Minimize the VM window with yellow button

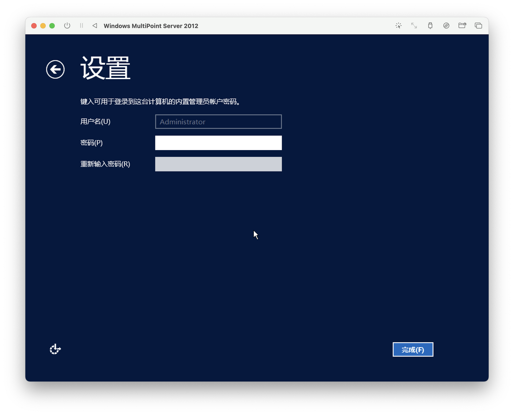[x=43, y=26]
